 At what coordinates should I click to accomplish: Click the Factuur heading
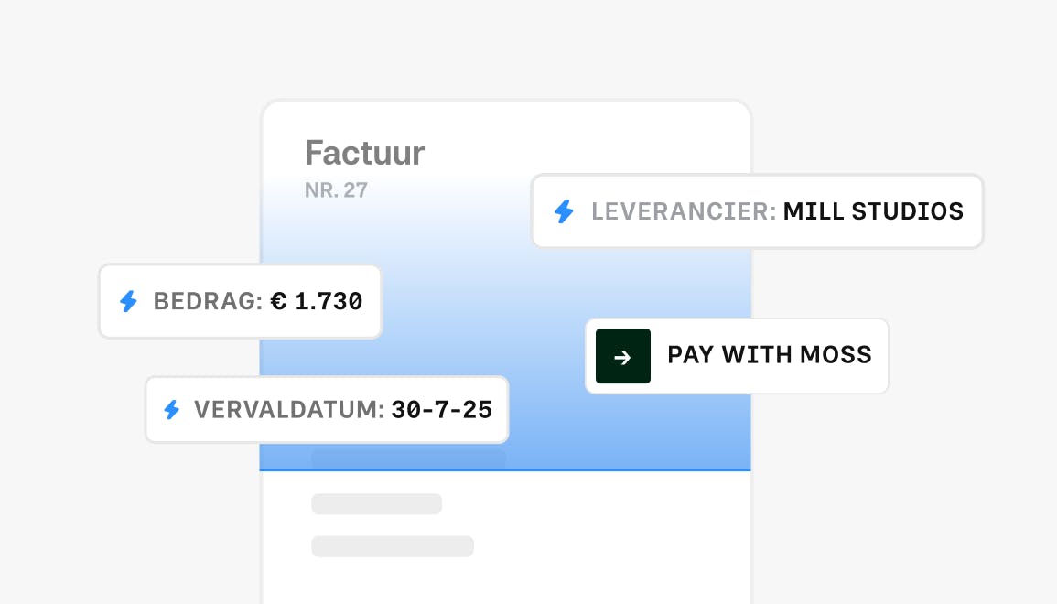[364, 153]
